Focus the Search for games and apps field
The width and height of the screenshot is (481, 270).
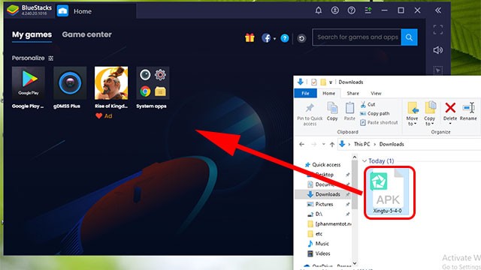(x=357, y=37)
